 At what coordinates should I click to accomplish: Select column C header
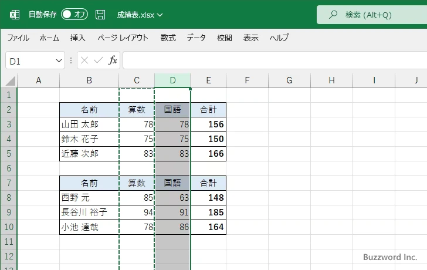pyautogui.click(x=137, y=80)
